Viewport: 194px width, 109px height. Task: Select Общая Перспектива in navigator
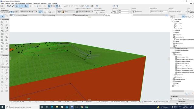point(182,48)
